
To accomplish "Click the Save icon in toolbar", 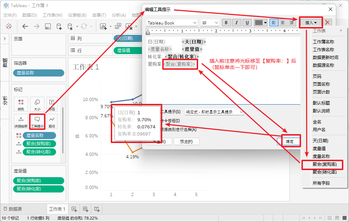I will click(48, 26).
